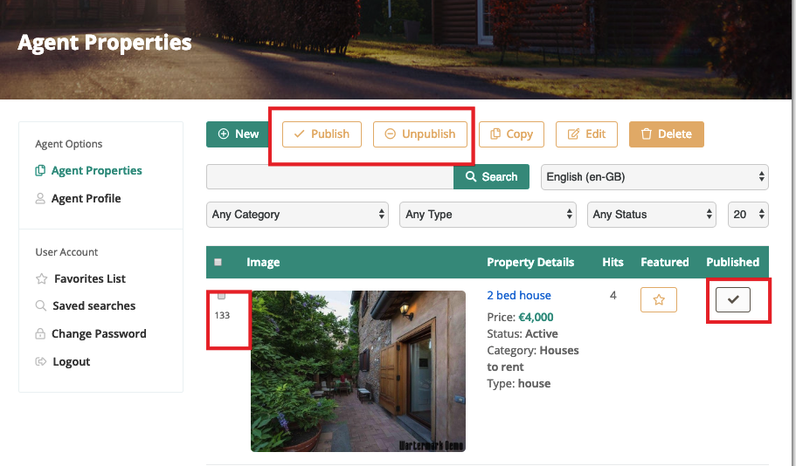Click the Agent Properties copy icon

click(40, 171)
